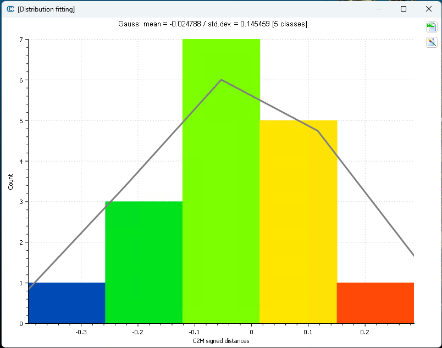Click the 'Count' vertical axis label
Viewport: 442px width, 348px height.
[10, 182]
